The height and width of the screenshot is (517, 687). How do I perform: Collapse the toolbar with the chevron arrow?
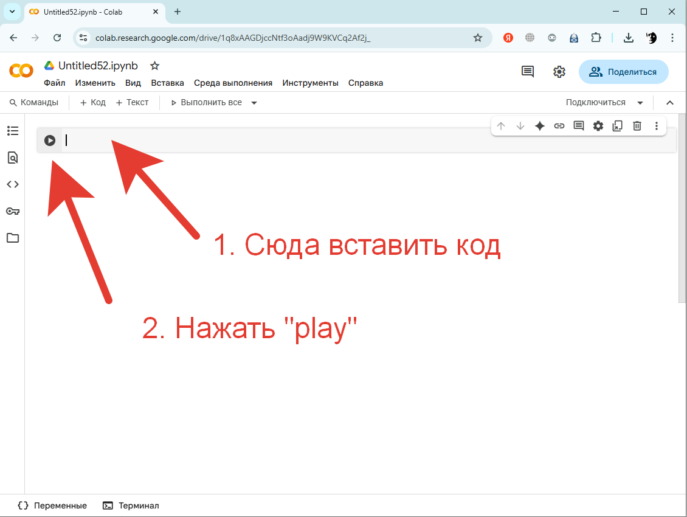point(670,102)
